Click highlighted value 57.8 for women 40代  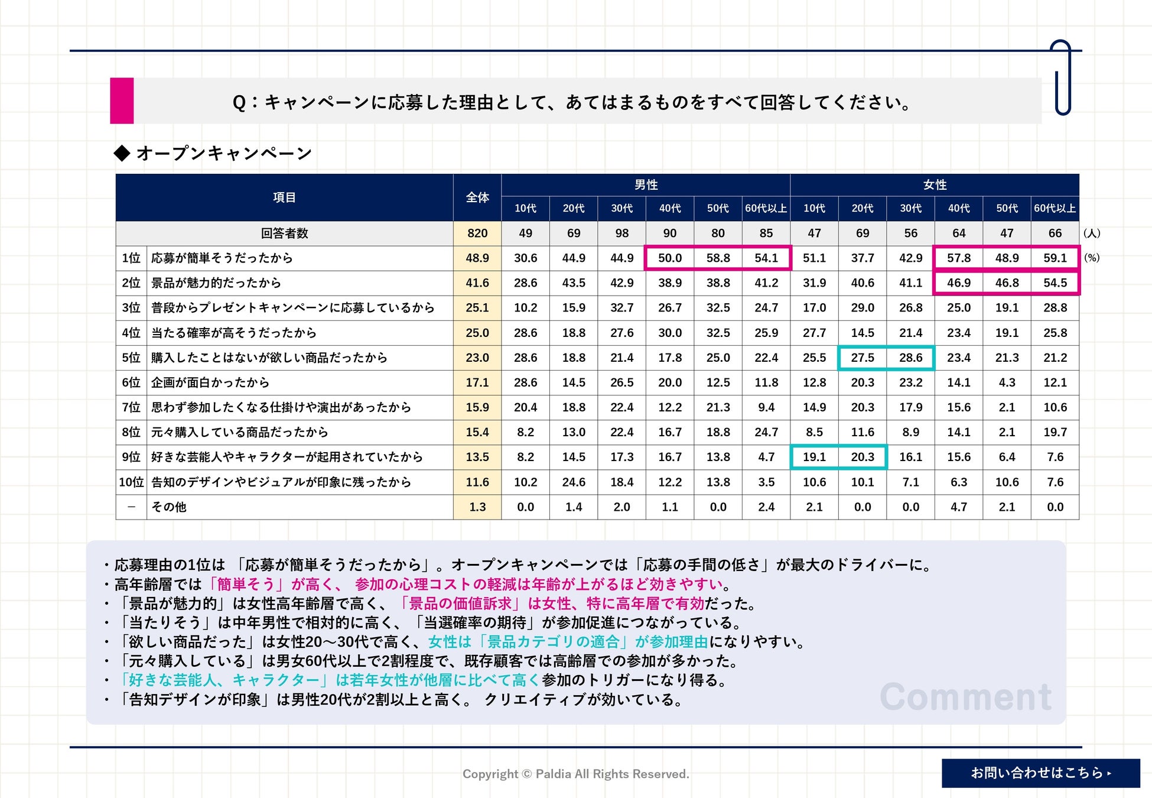coord(959,258)
